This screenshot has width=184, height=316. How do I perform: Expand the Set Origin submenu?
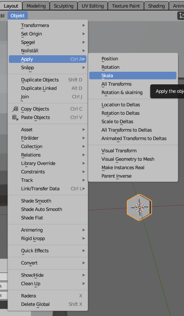48,34
